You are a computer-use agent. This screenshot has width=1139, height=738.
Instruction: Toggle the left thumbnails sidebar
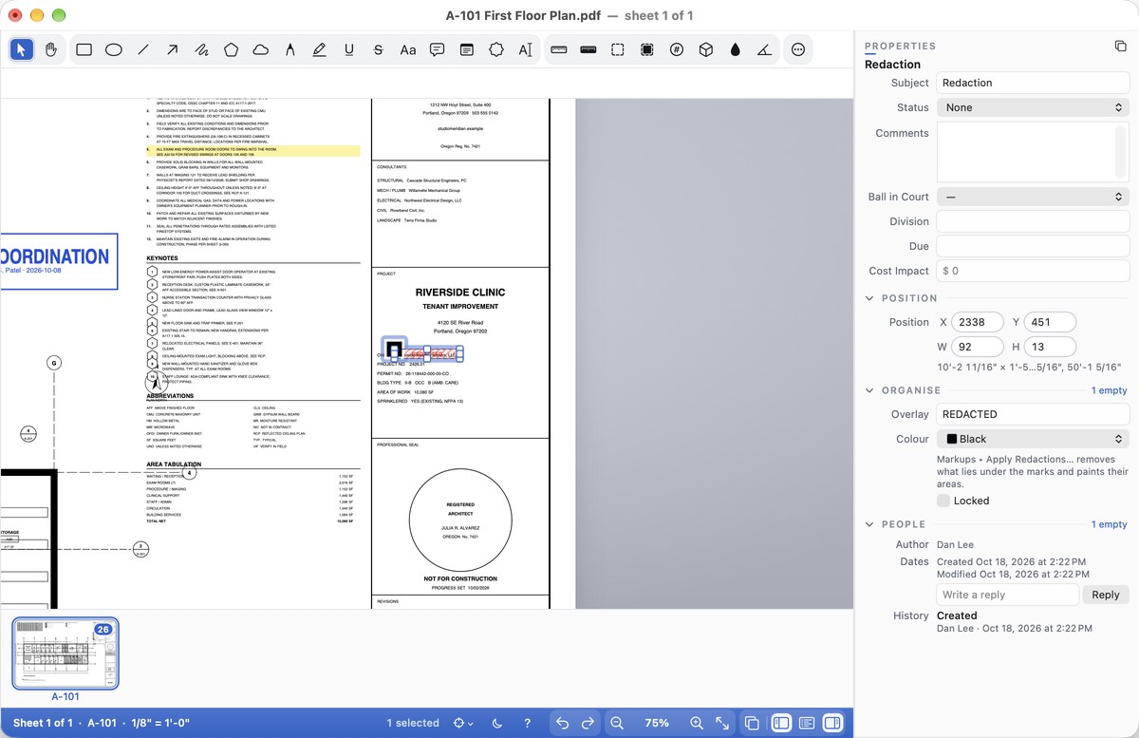(x=781, y=723)
